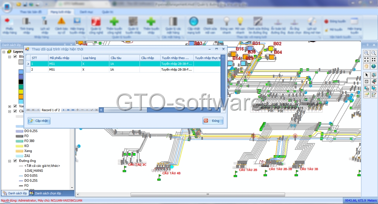Click the blue monitor ribbon icon

click(77, 21)
